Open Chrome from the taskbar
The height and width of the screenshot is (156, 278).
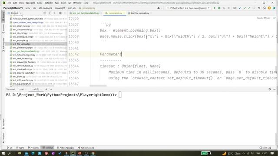point(93,153)
